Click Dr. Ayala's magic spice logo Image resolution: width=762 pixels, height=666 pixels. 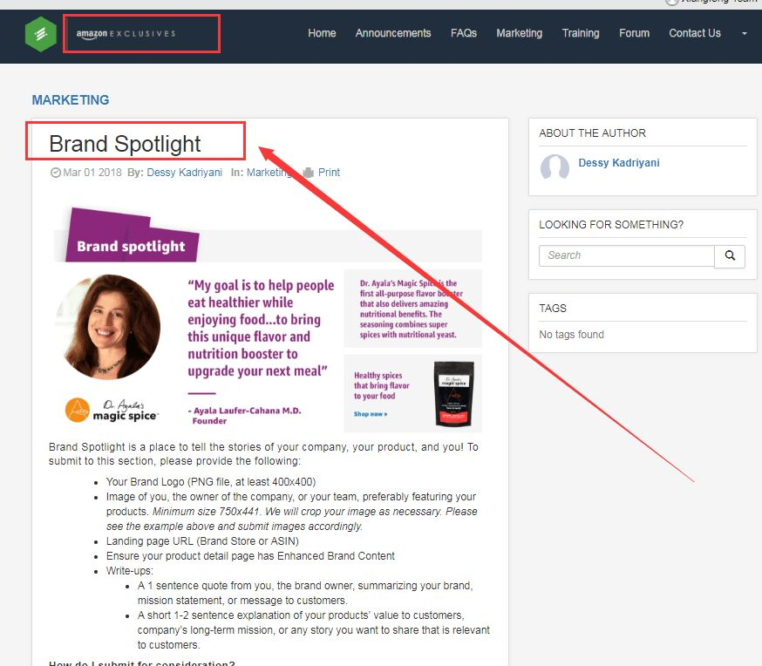[112, 410]
